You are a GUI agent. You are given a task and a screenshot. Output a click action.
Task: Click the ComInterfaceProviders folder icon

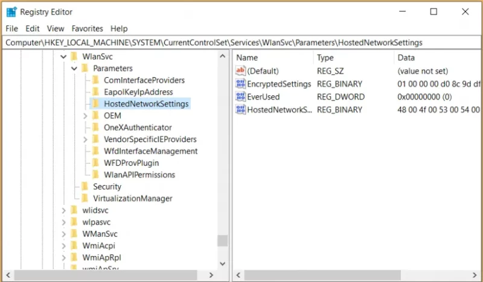tap(95, 80)
